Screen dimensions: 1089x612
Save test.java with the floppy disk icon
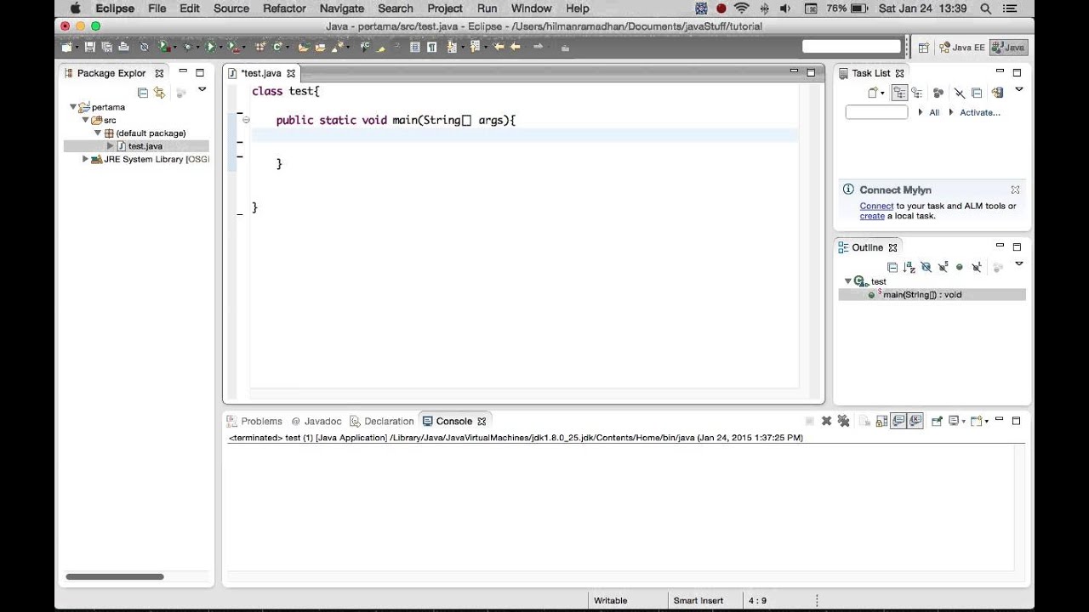pyautogui.click(x=90, y=47)
